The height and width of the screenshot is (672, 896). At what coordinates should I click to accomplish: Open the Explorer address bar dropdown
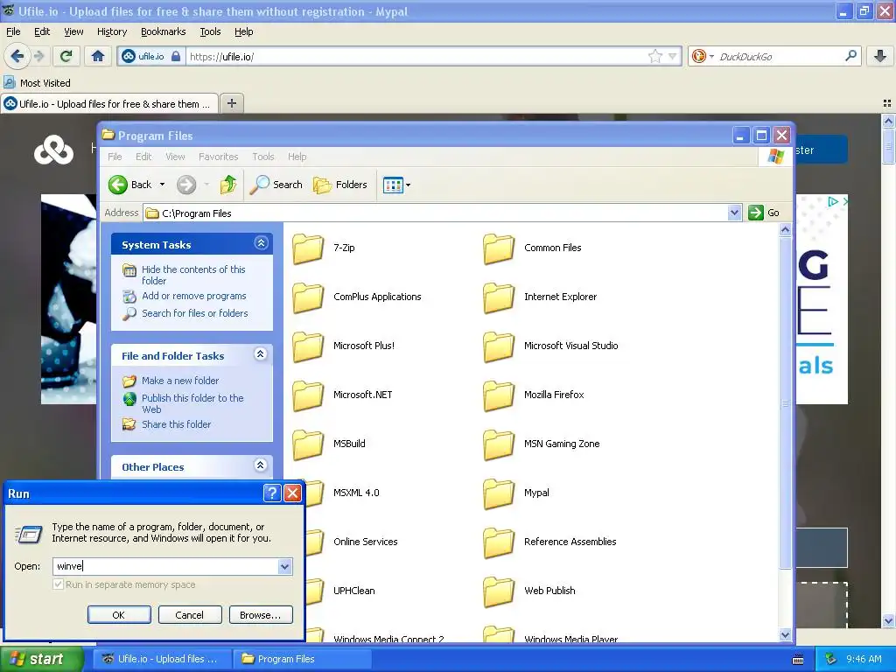pyautogui.click(x=734, y=213)
